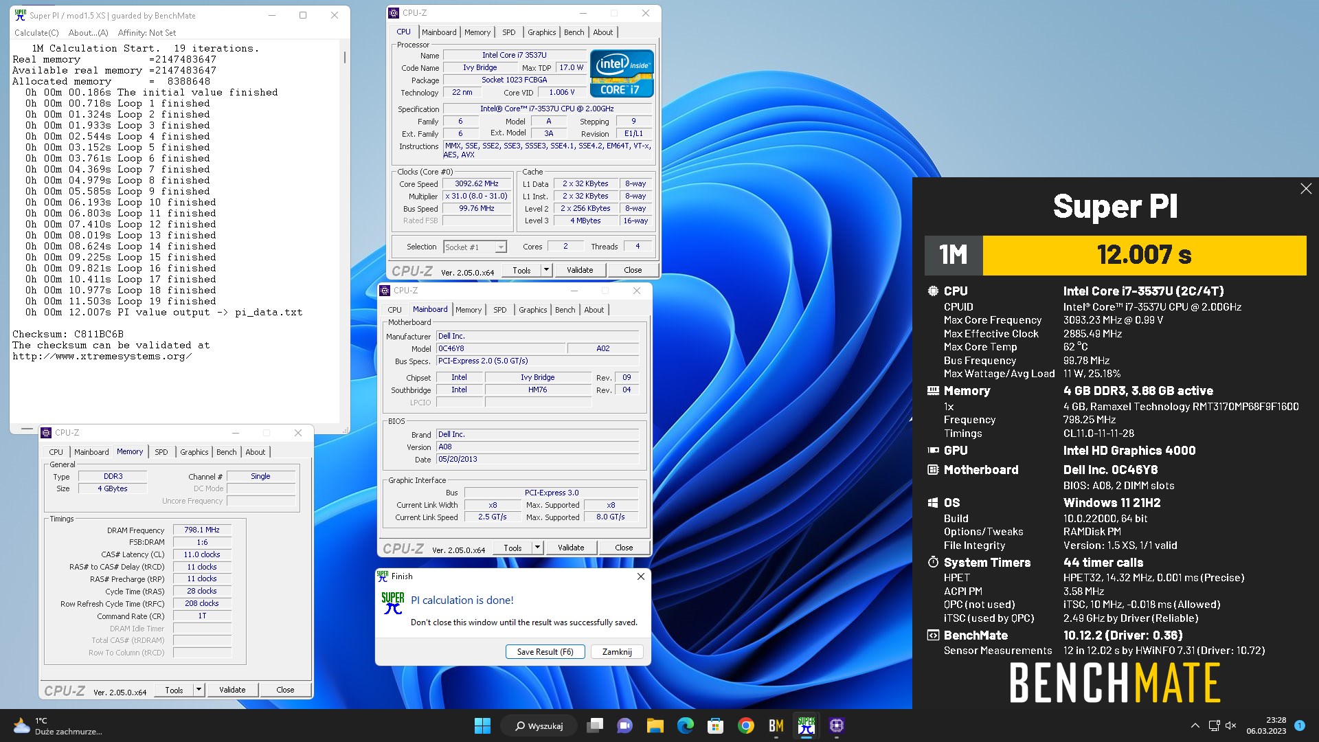This screenshot has width=1319, height=742.
Task: Open the BenchMate taskbar icon
Action: 776,726
